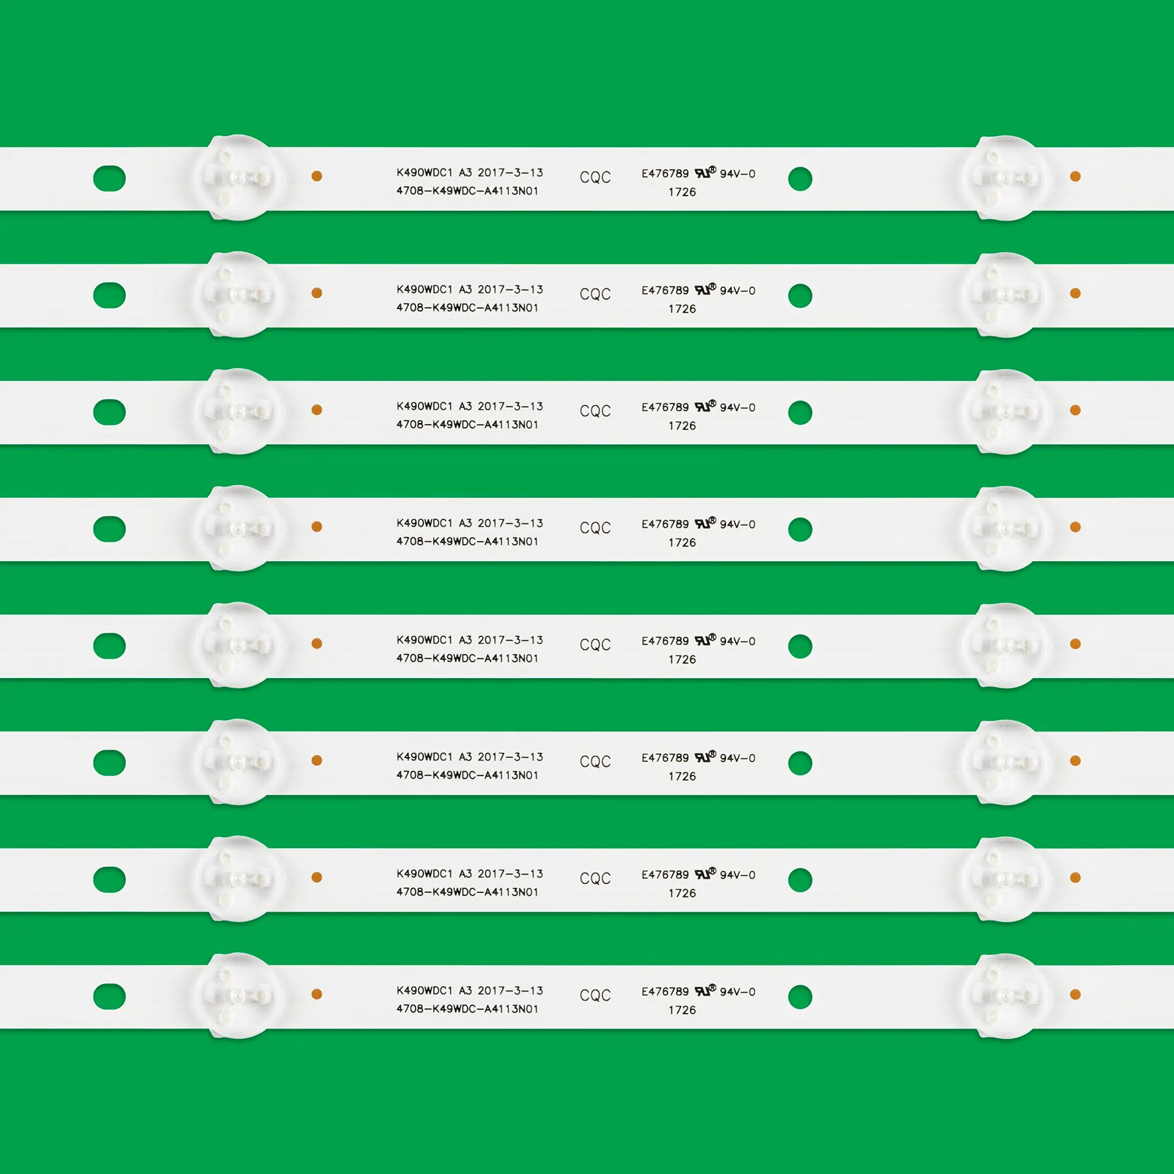
Task: Click 2017-3-13 date on the second strip
Action: coord(510,290)
